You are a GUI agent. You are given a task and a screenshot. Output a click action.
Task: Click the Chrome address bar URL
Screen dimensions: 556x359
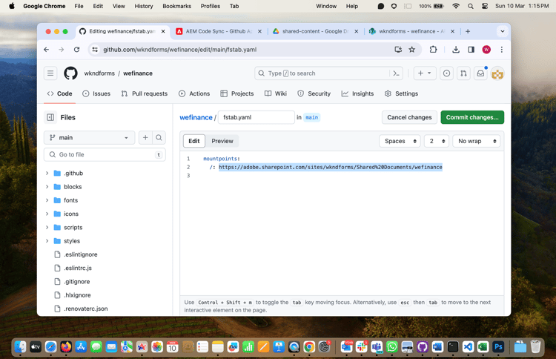click(180, 50)
